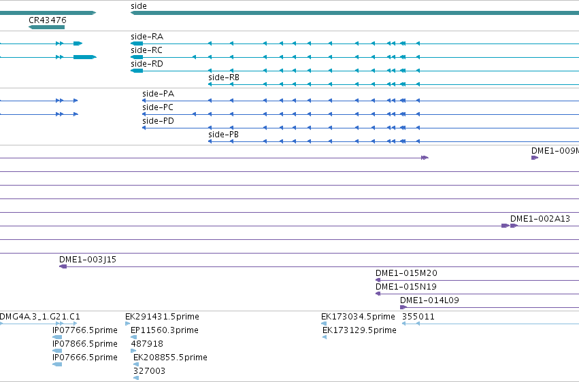Click the IP07666.5prime feature block
Viewport: 579px width, 382px height.
(57, 364)
